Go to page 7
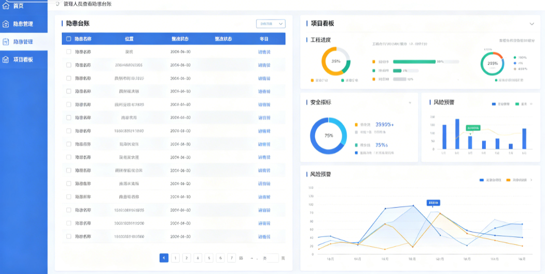The height and width of the screenshot is (274, 545). pyautogui.click(x=231, y=258)
